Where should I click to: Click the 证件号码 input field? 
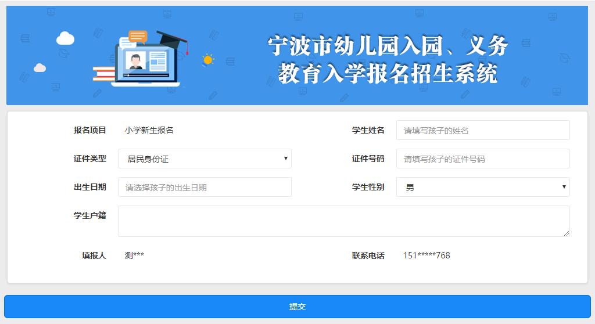pos(483,159)
